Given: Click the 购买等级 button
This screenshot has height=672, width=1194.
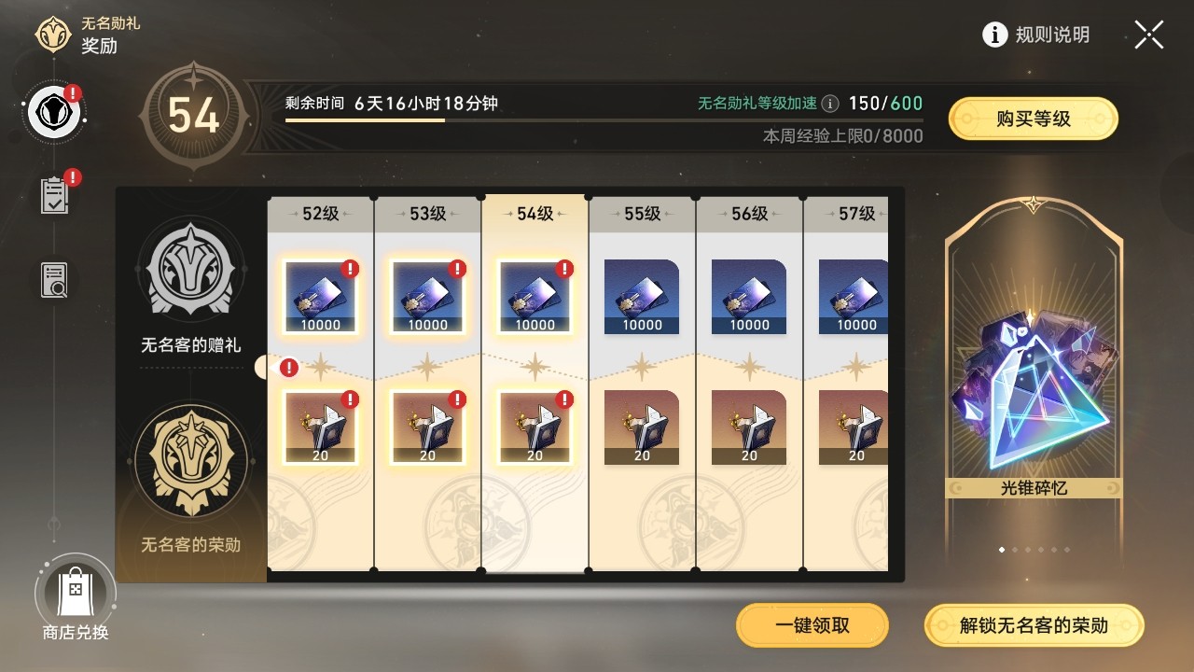Looking at the screenshot, I should (x=1034, y=119).
